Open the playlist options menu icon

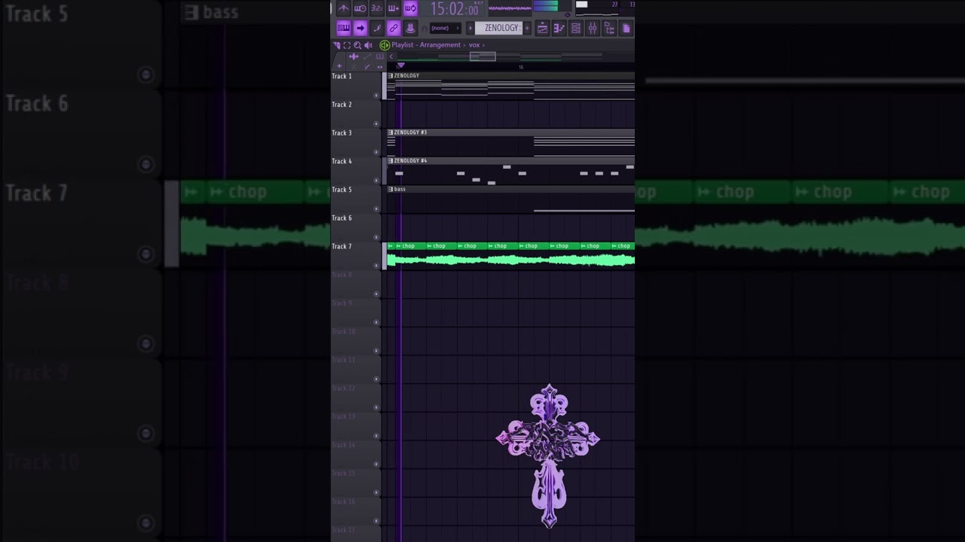tap(337, 45)
